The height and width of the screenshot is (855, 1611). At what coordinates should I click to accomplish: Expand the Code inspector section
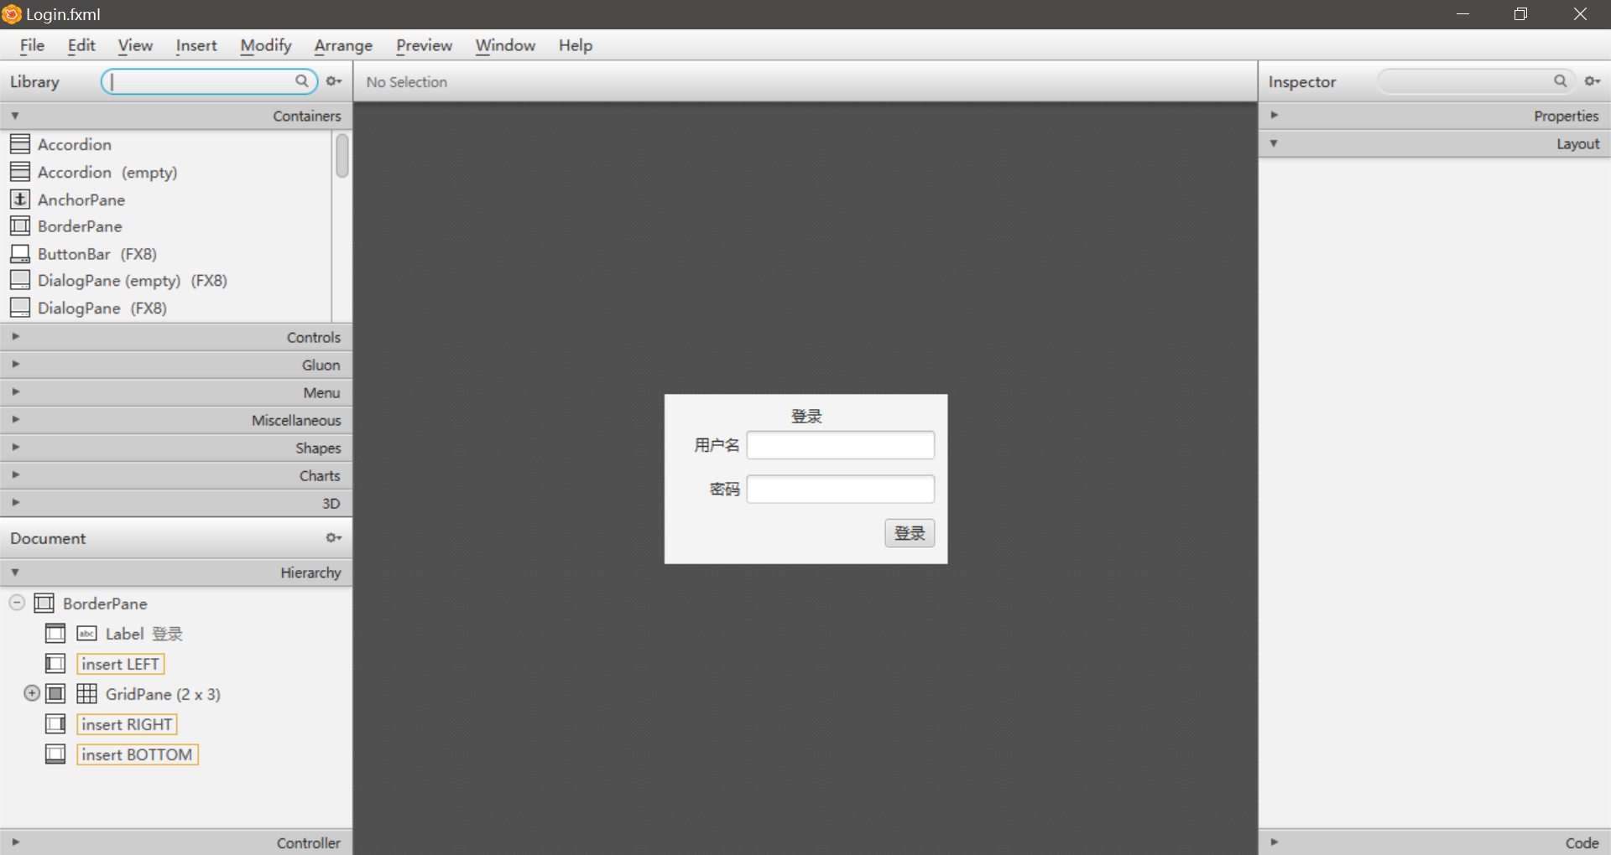click(x=1274, y=842)
